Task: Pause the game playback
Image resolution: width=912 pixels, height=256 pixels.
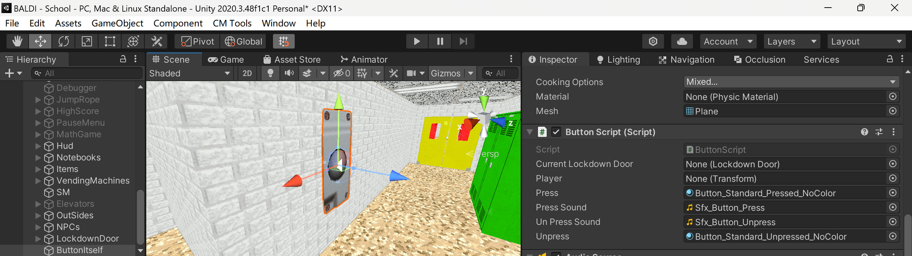Action: [440, 41]
